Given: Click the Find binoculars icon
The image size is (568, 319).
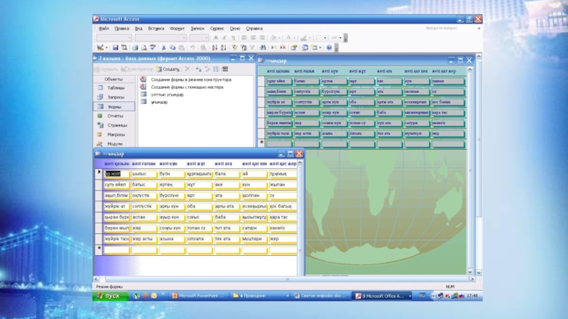Looking at the screenshot, I should [x=263, y=47].
